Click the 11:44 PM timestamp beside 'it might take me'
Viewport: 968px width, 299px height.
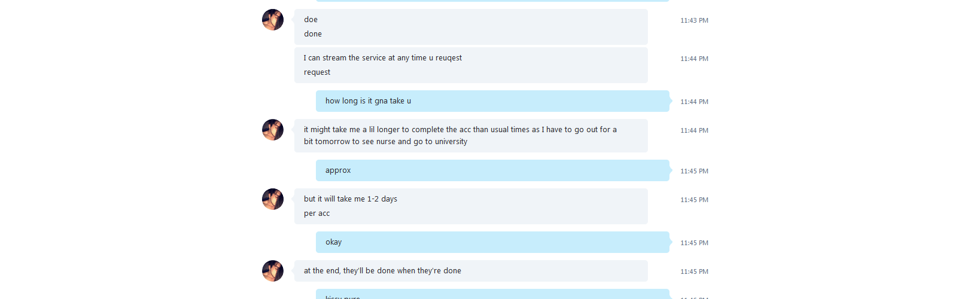(x=694, y=130)
